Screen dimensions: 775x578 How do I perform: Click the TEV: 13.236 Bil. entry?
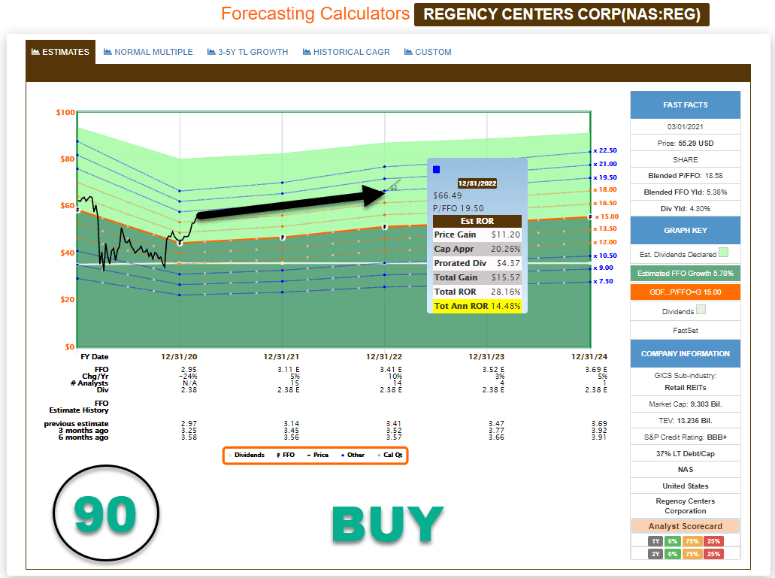[x=686, y=421]
